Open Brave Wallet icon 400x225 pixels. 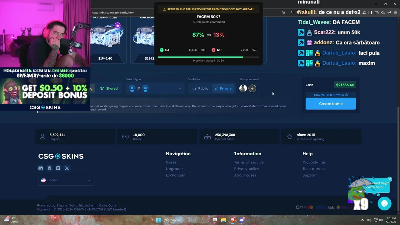pyautogui.click(x=377, y=12)
